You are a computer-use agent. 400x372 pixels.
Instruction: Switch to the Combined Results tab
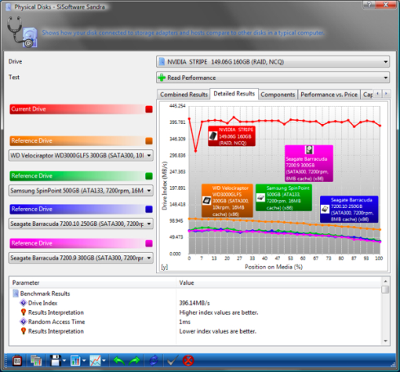[x=184, y=95]
